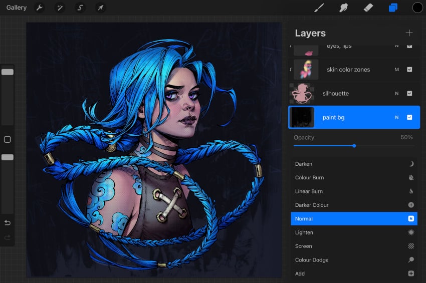
Task: Open the Actions wrench menu
Action: pyautogui.click(x=40, y=8)
